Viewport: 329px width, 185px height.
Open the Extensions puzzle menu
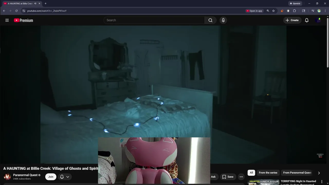[295, 11]
